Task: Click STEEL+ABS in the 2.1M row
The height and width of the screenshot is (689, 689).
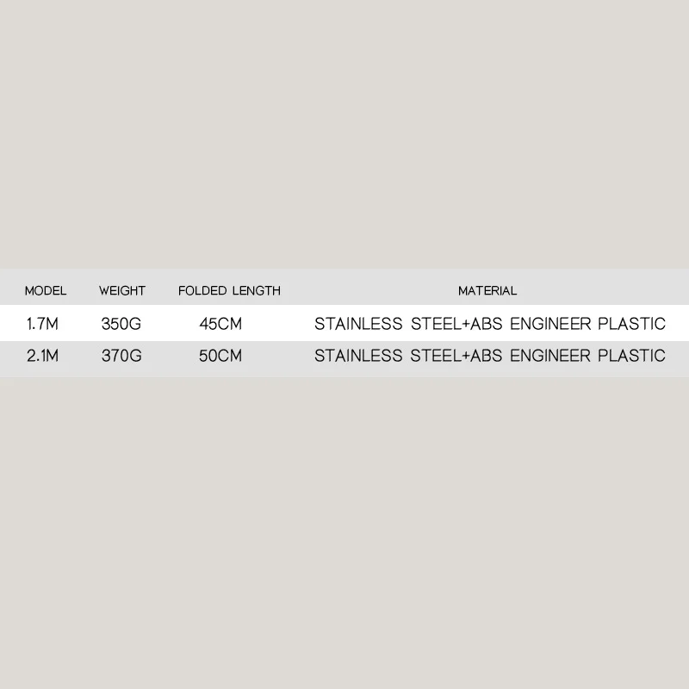Action: [456, 356]
